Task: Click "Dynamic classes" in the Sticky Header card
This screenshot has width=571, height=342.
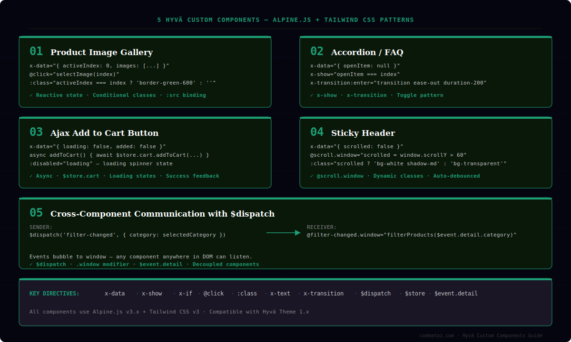Action: 398,176
